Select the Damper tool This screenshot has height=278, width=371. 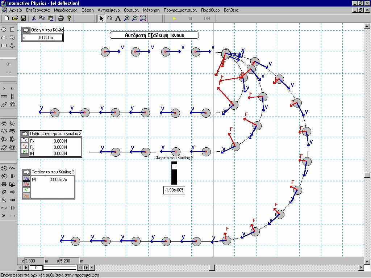click(12, 176)
